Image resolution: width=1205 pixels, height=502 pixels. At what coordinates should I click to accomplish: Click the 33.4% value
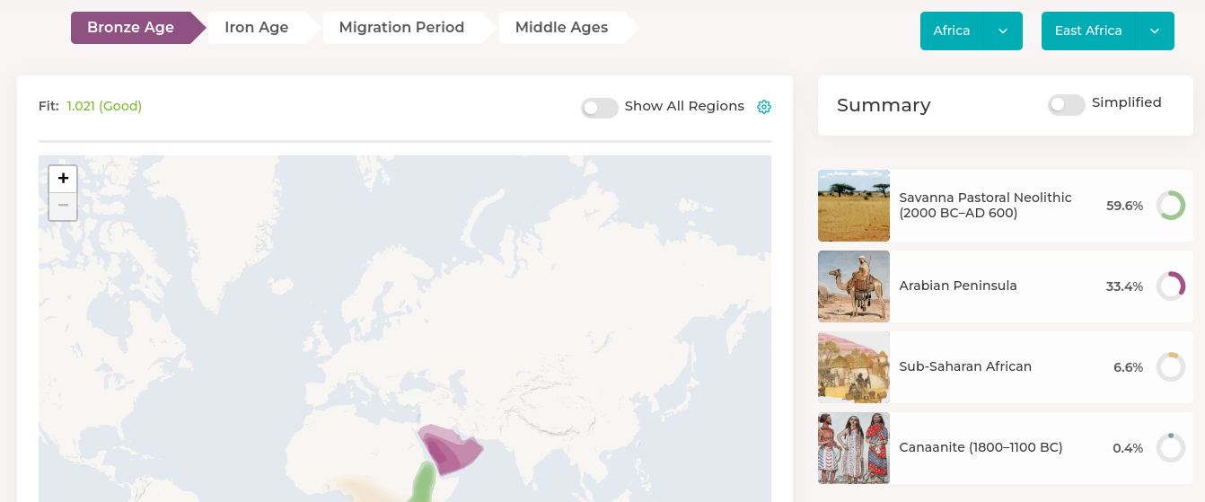pos(1124,286)
